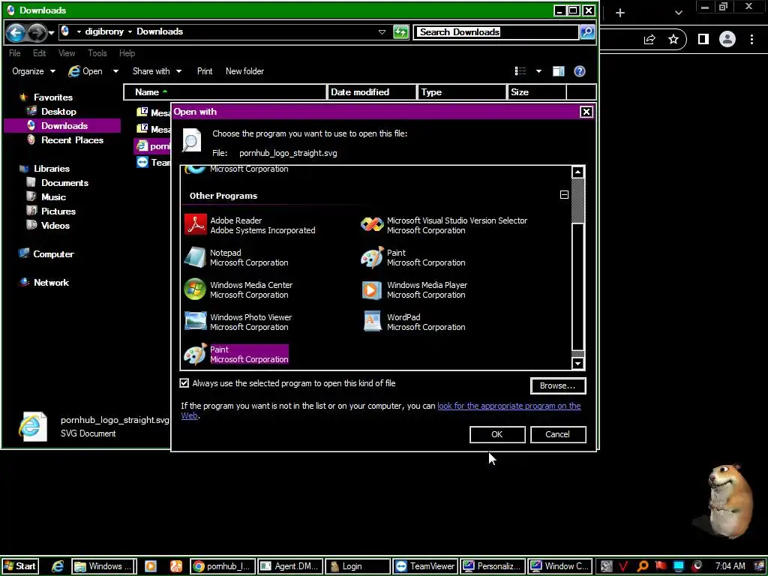
Task: Click Cancel in Open with dialog
Action: 558,434
